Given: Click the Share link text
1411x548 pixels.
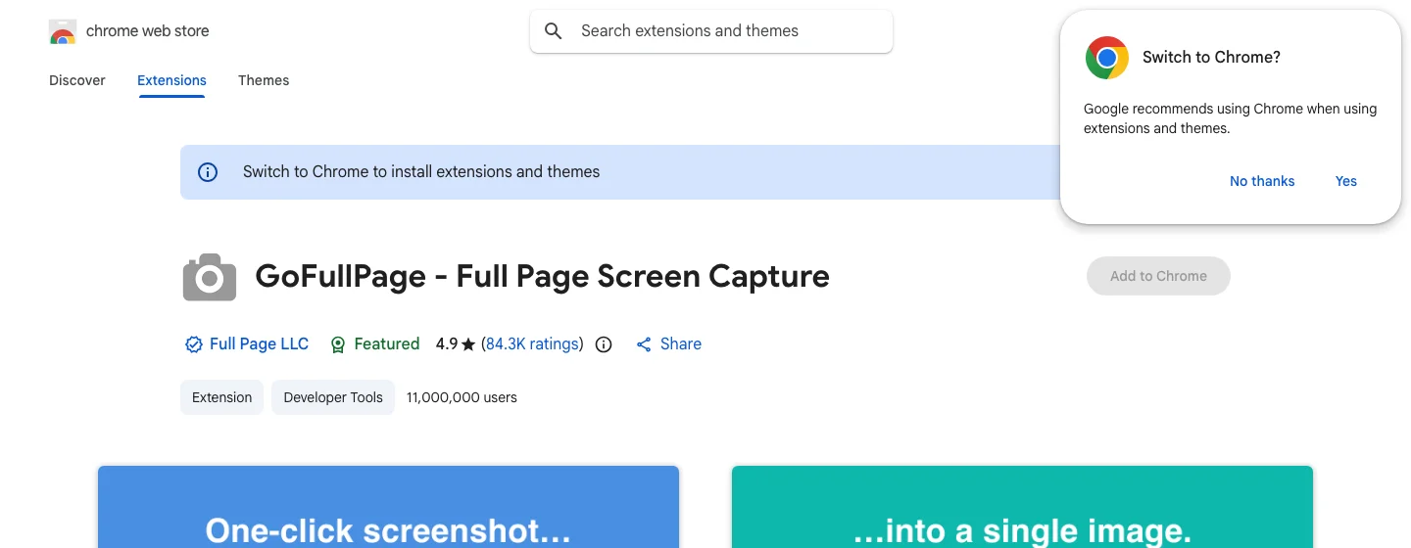Looking at the screenshot, I should tap(681, 344).
